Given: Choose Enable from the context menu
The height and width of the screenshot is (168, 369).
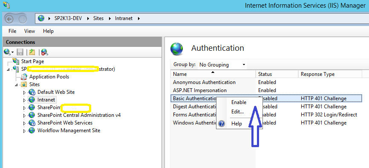Looking at the screenshot, I should (239, 102).
